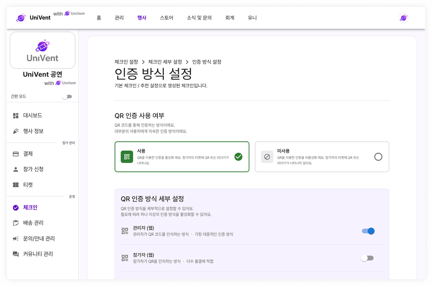Open the 소식 및 문의 menu
432x286 pixels.
click(x=199, y=18)
